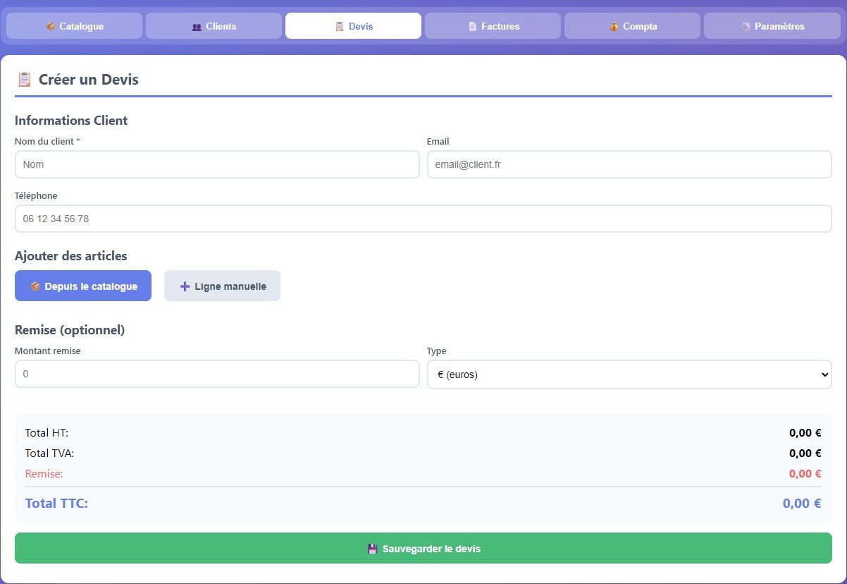The height and width of the screenshot is (584, 847).
Task: Click the Informations Client section heading
Action: 71,121
